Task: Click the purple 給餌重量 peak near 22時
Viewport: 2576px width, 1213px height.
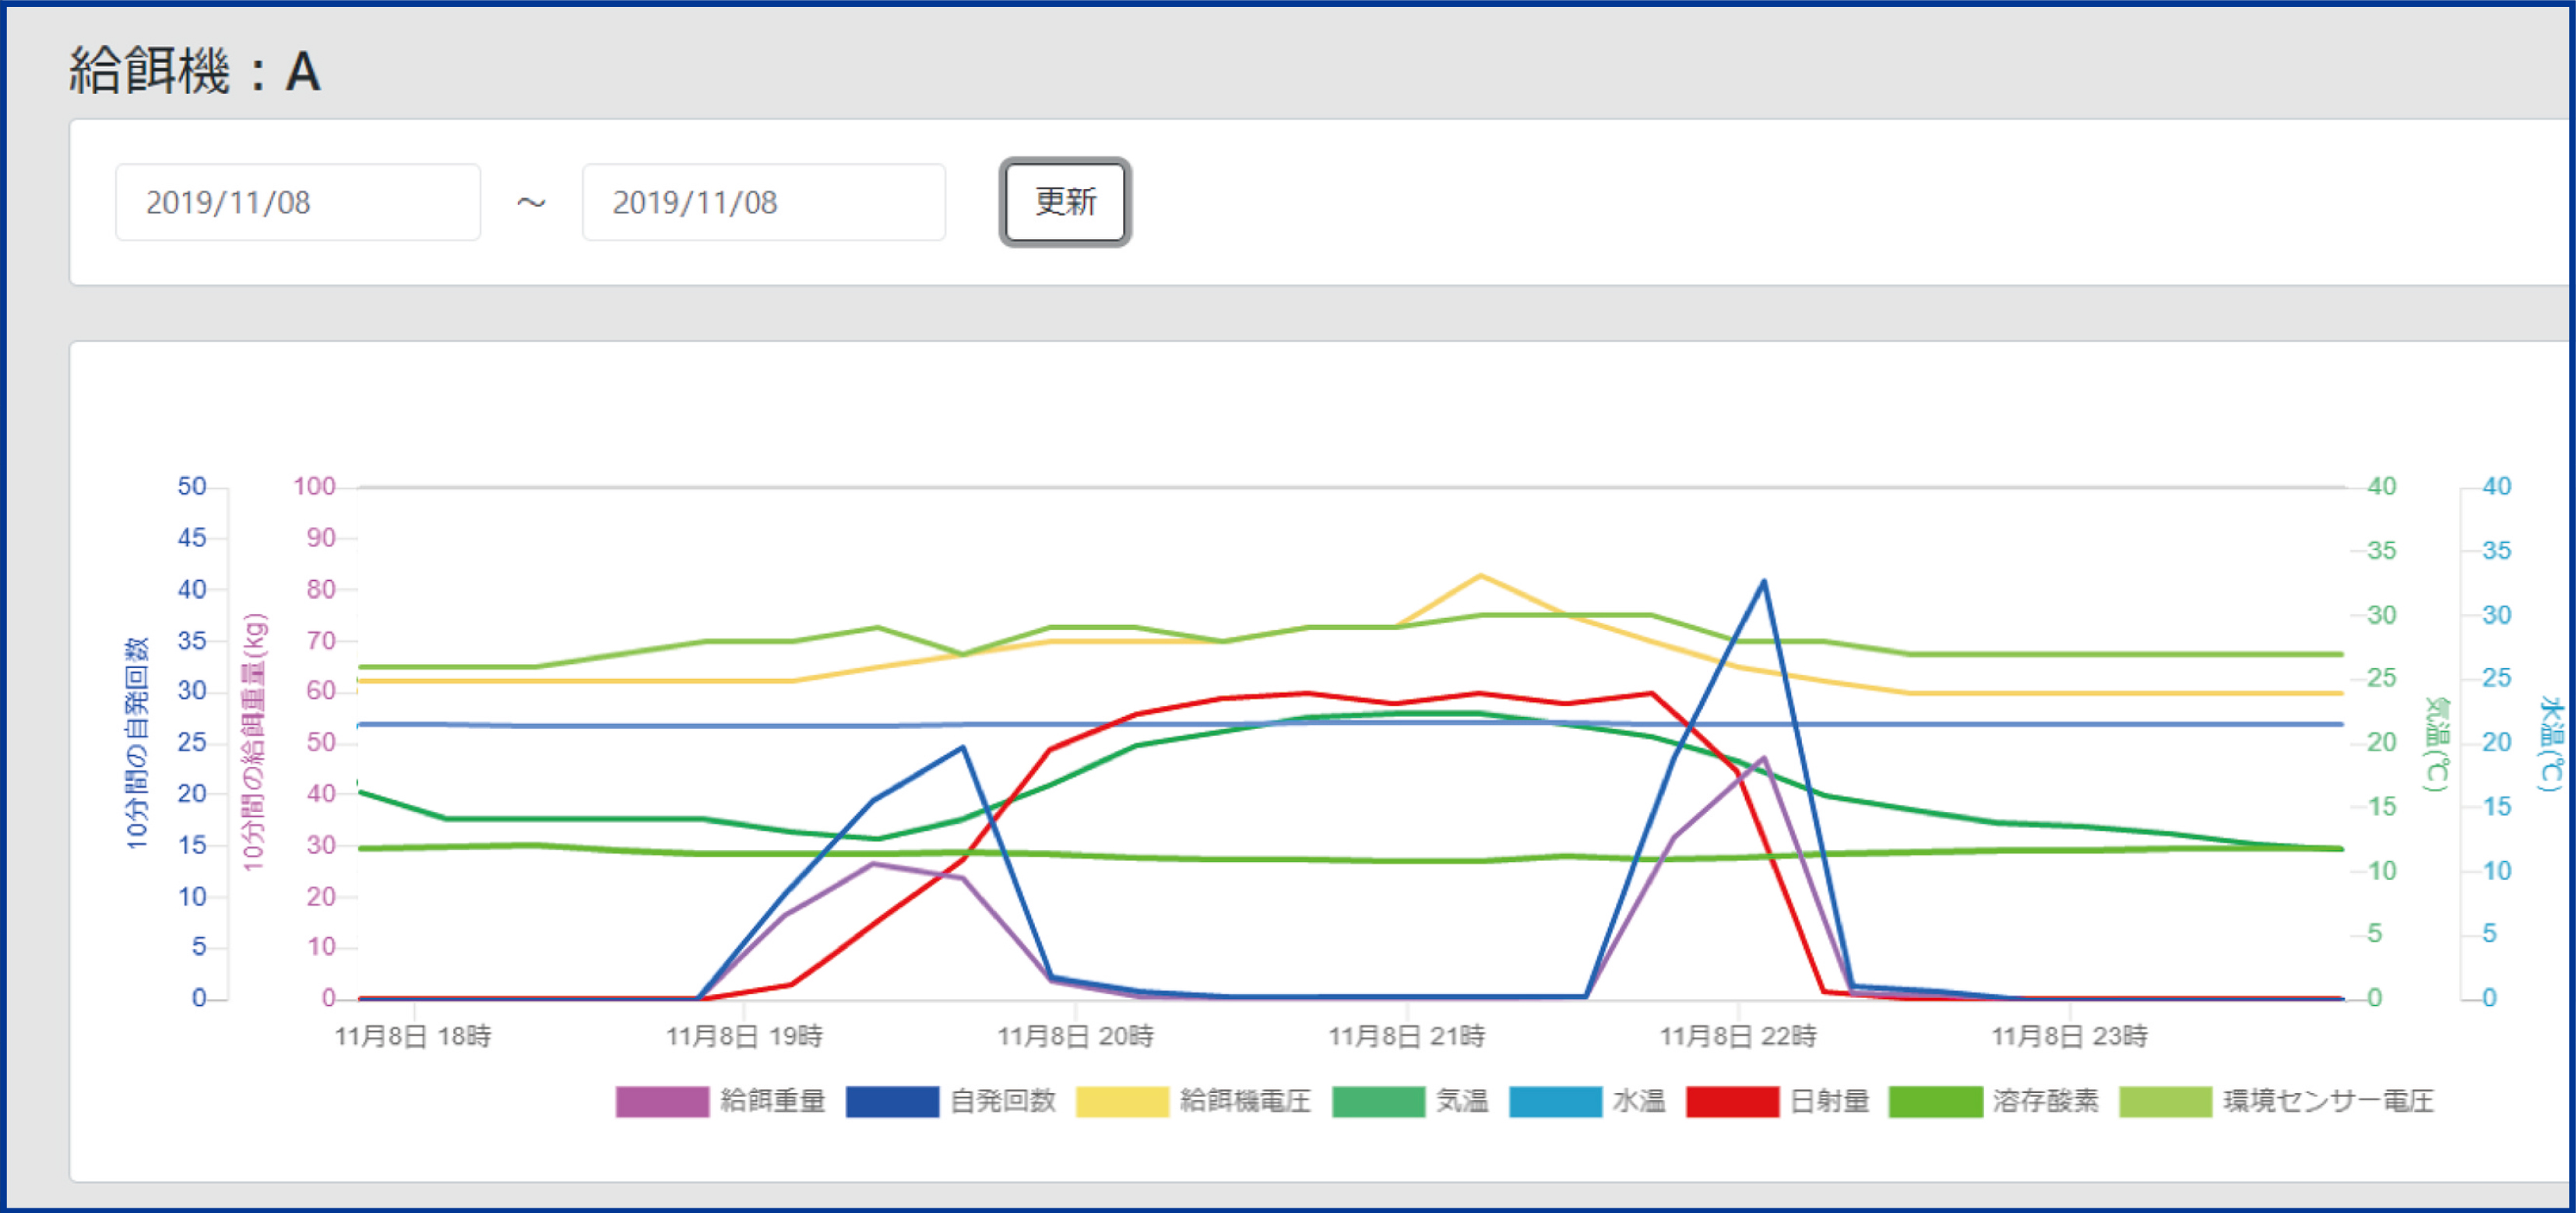Action: [x=1764, y=758]
